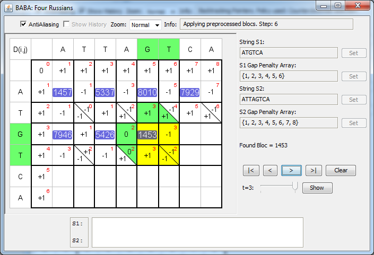Image resolution: width=374 pixels, height=255 pixels.
Task: Click the blue bloc cell 8010
Action: (147, 92)
